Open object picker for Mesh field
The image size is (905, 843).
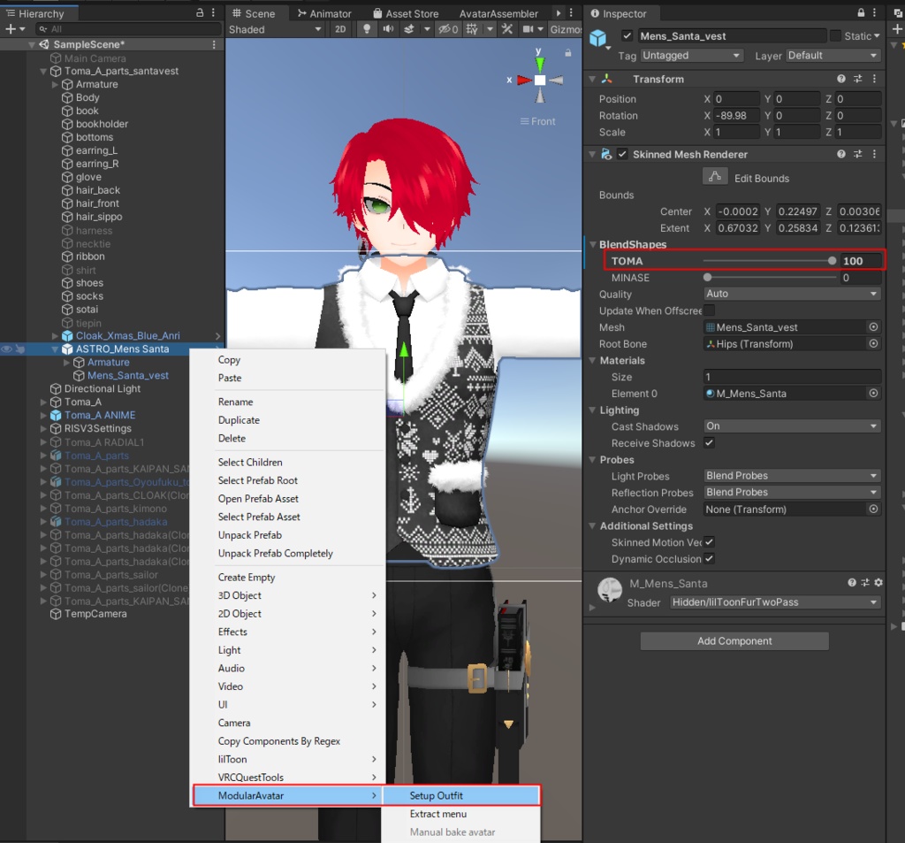pos(873,327)
